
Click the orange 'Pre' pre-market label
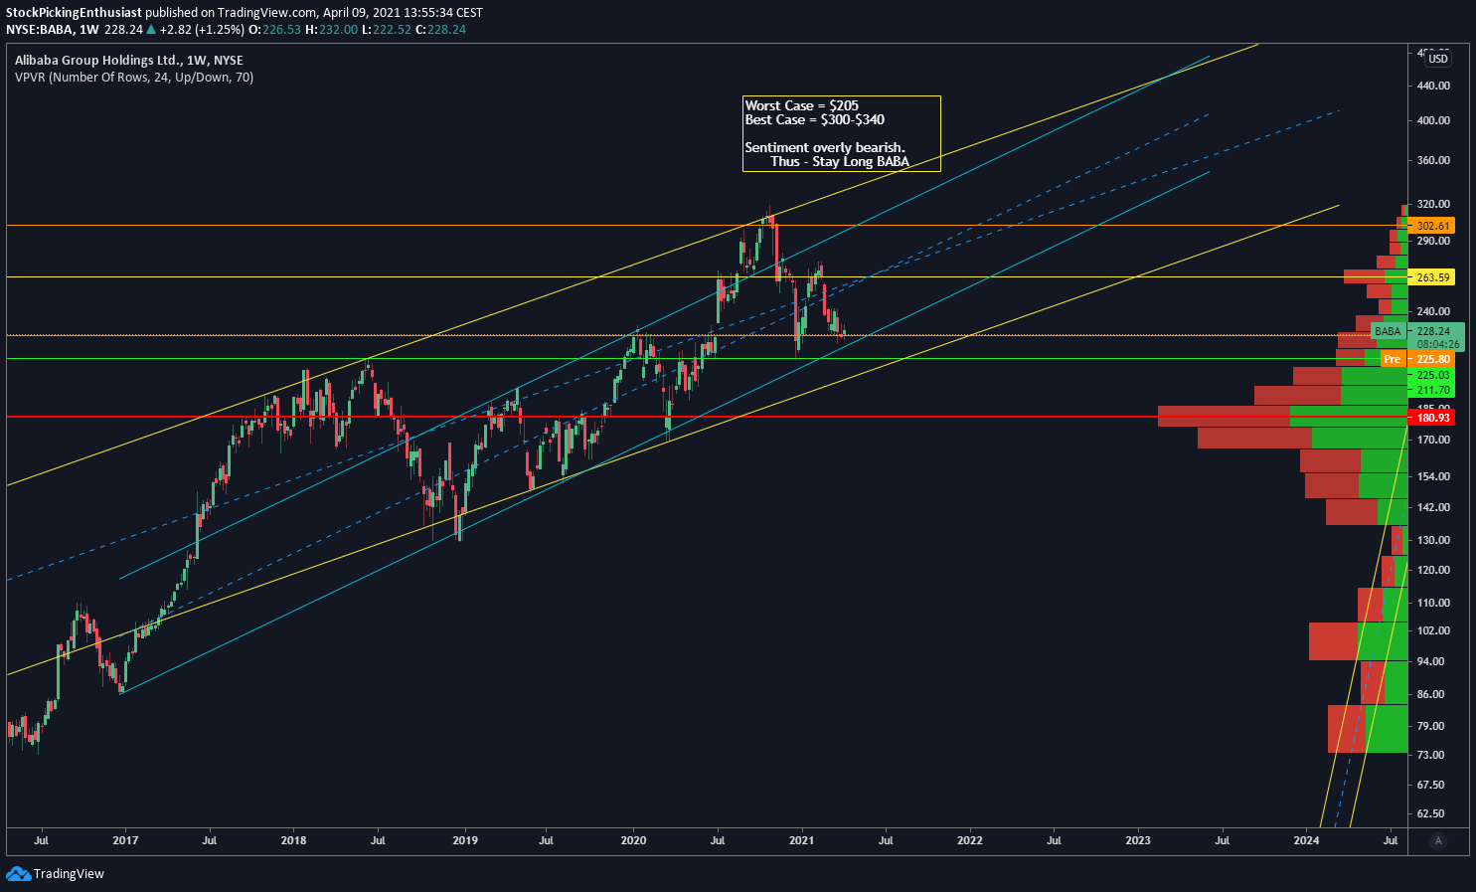(x=1393, y=359)
